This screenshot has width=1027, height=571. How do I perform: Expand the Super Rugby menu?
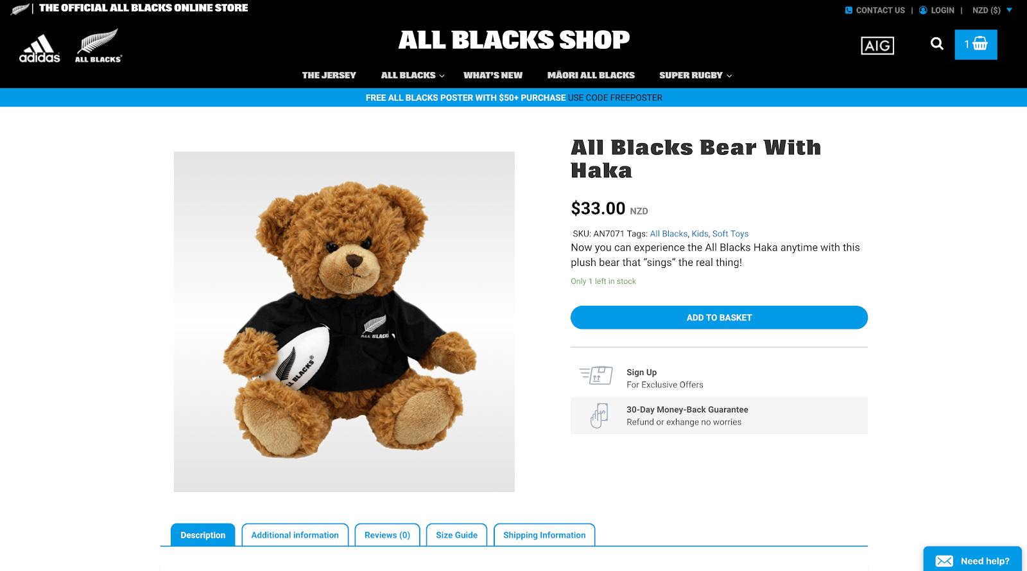[x=695, y=75]
